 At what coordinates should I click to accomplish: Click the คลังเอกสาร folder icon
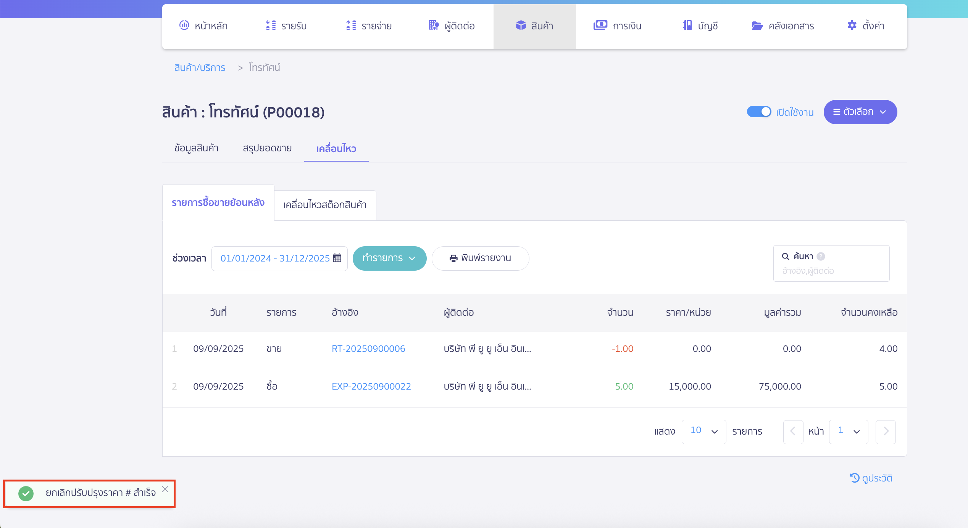click(x=757, y=26)
